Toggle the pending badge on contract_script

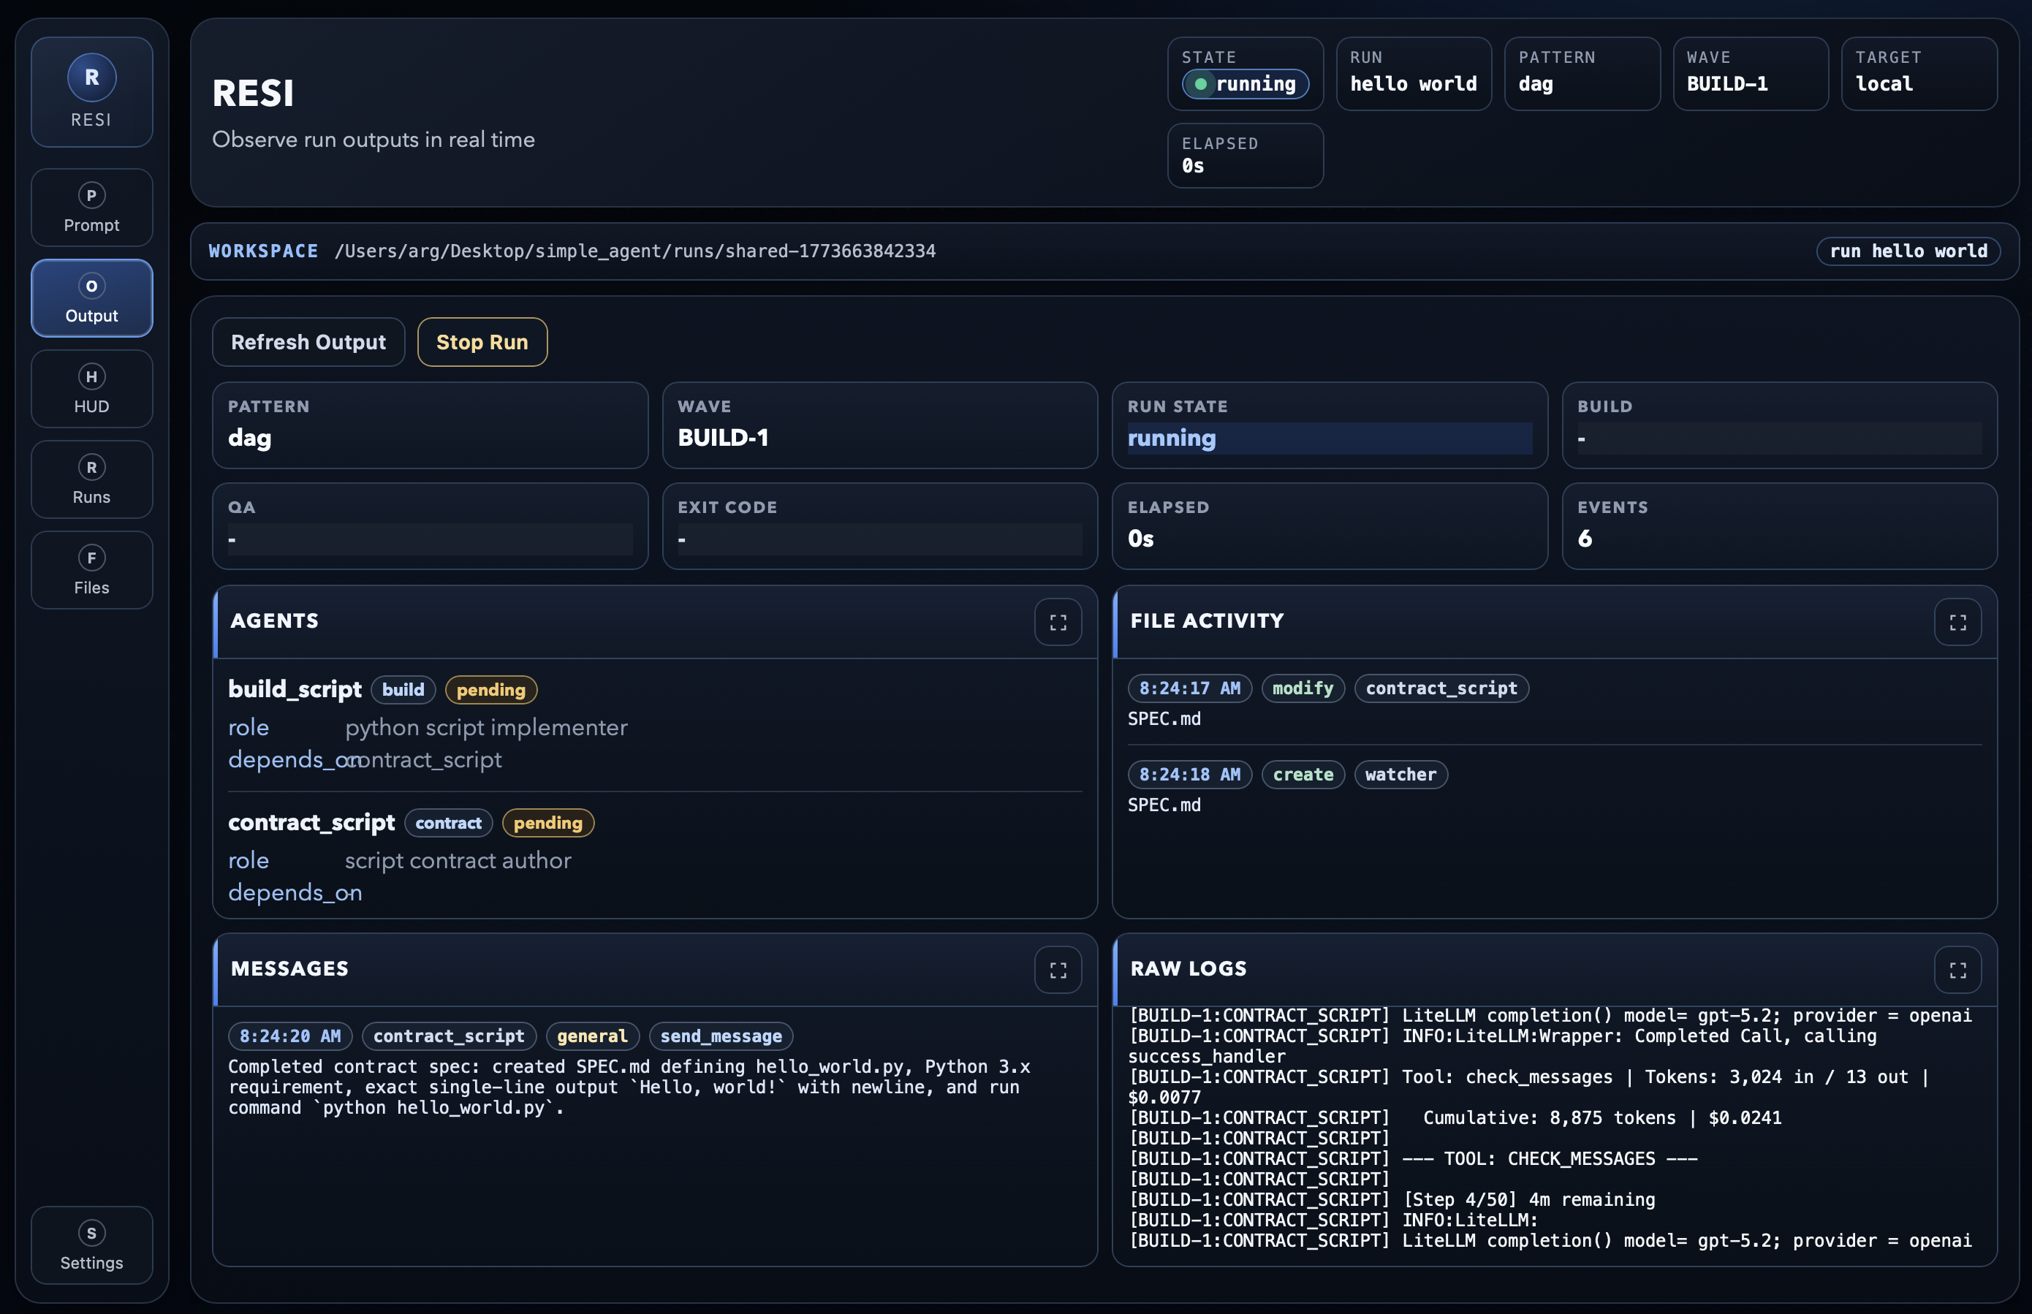click(548, 823)
